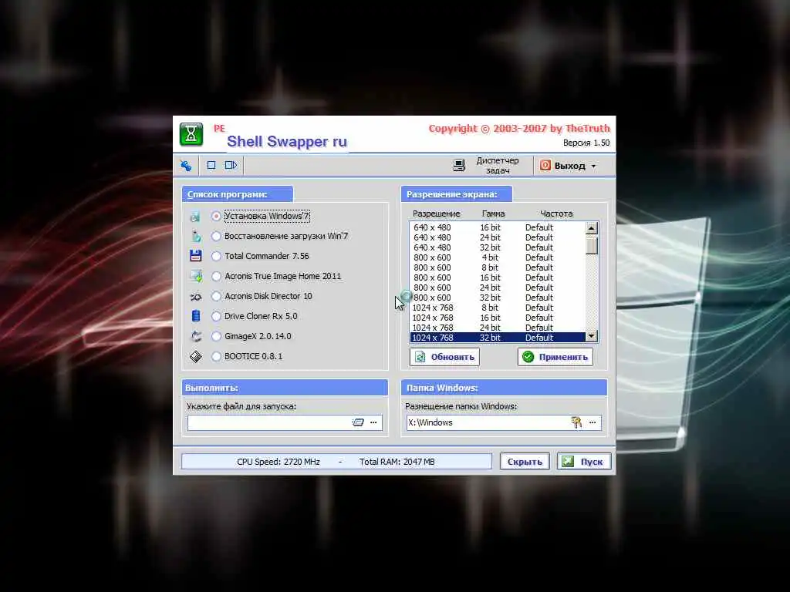The image size is (790, 592).
Task: Click the side panel toggle icon in toolbar
Action: (231, 165)
